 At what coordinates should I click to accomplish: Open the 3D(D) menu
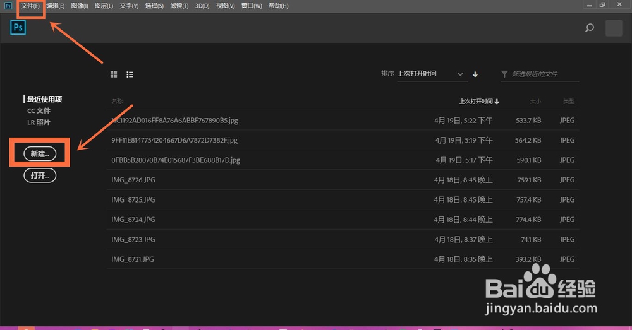tap(202, 6)
